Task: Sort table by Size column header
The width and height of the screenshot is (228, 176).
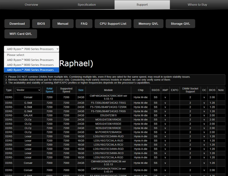Action: point(81,90)
